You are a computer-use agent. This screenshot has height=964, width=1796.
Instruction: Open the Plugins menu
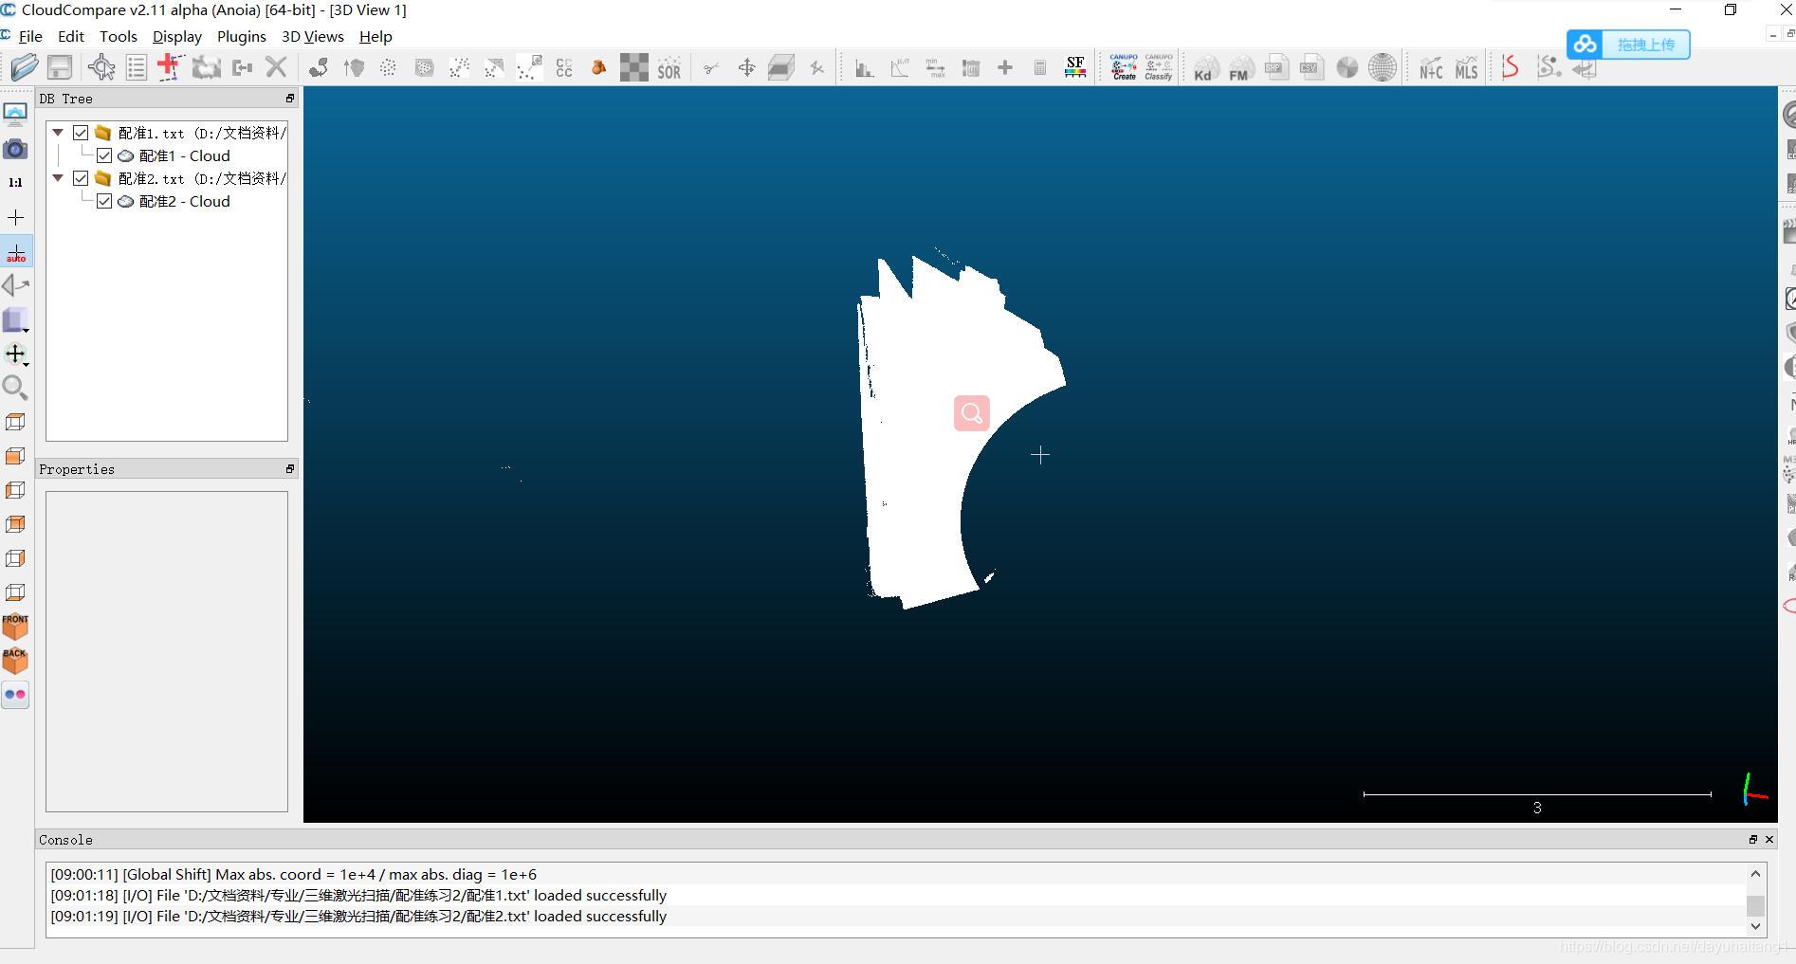(x=242, y=36)
